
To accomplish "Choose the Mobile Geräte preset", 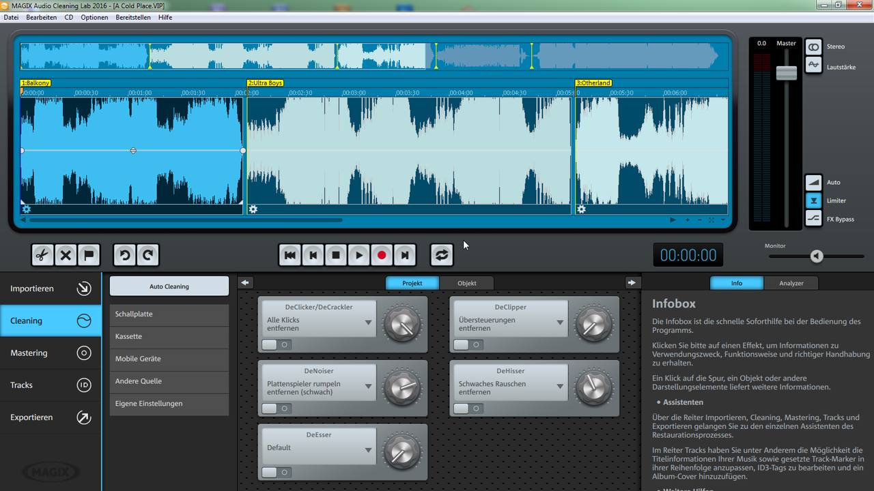I will click(169, 359).
